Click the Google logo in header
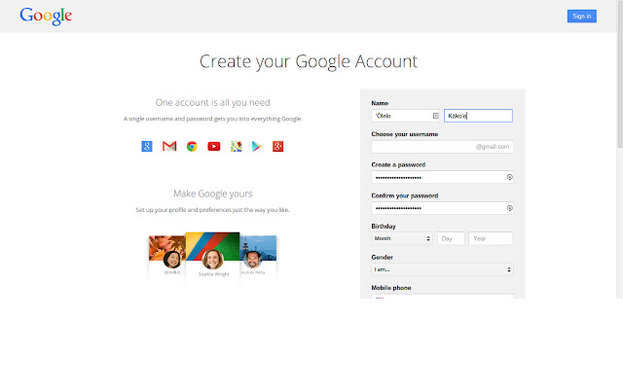623x389 pixels. tap(46, 16)
